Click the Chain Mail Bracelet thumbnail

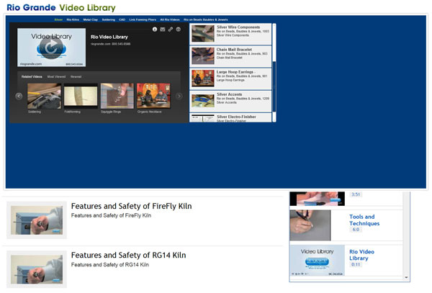click(x=203, y=56)
